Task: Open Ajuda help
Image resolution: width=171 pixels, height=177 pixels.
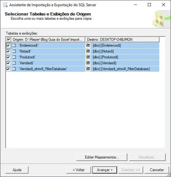Action: click(x=17, y=170)
